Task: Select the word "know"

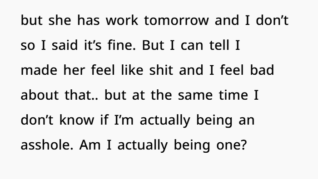Action: 77,120
